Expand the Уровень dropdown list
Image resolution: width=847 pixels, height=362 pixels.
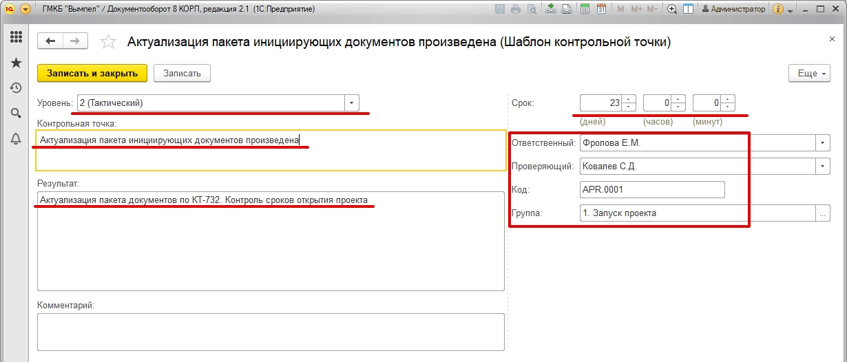(352, 103)
